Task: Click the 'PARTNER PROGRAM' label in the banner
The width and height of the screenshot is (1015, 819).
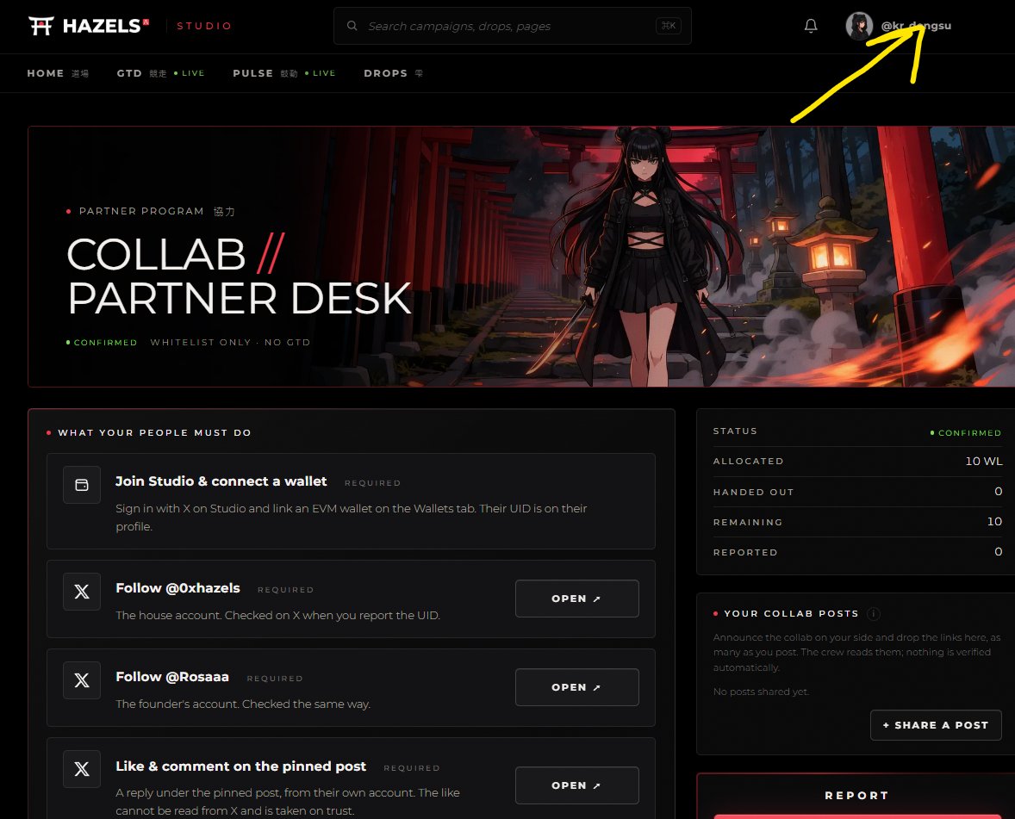Action: pyautogui.click(x=141, y=211)
